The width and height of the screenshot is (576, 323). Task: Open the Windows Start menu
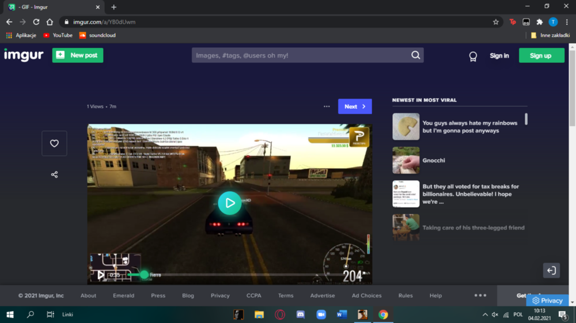coord(10,314)
